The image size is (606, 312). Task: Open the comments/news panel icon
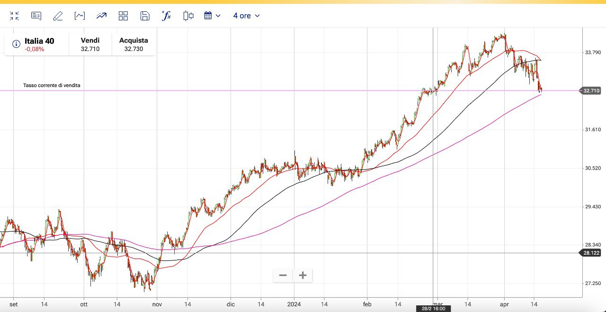(x=36, y=16)
